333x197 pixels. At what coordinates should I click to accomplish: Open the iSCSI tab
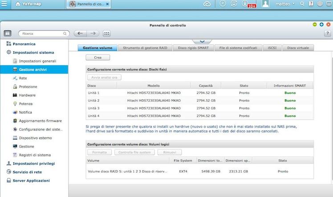[x=271, y=48]
